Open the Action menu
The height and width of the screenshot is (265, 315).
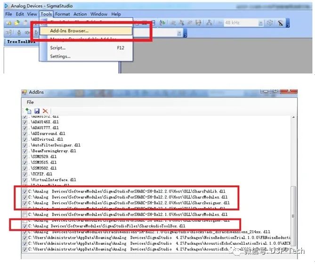[x=80, y=14]
